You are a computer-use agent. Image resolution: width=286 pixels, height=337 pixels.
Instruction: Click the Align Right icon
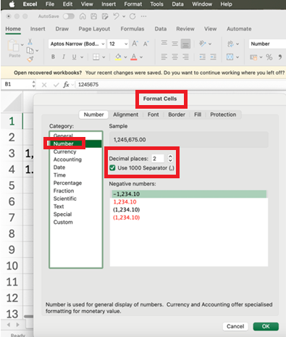coord(185,57)
